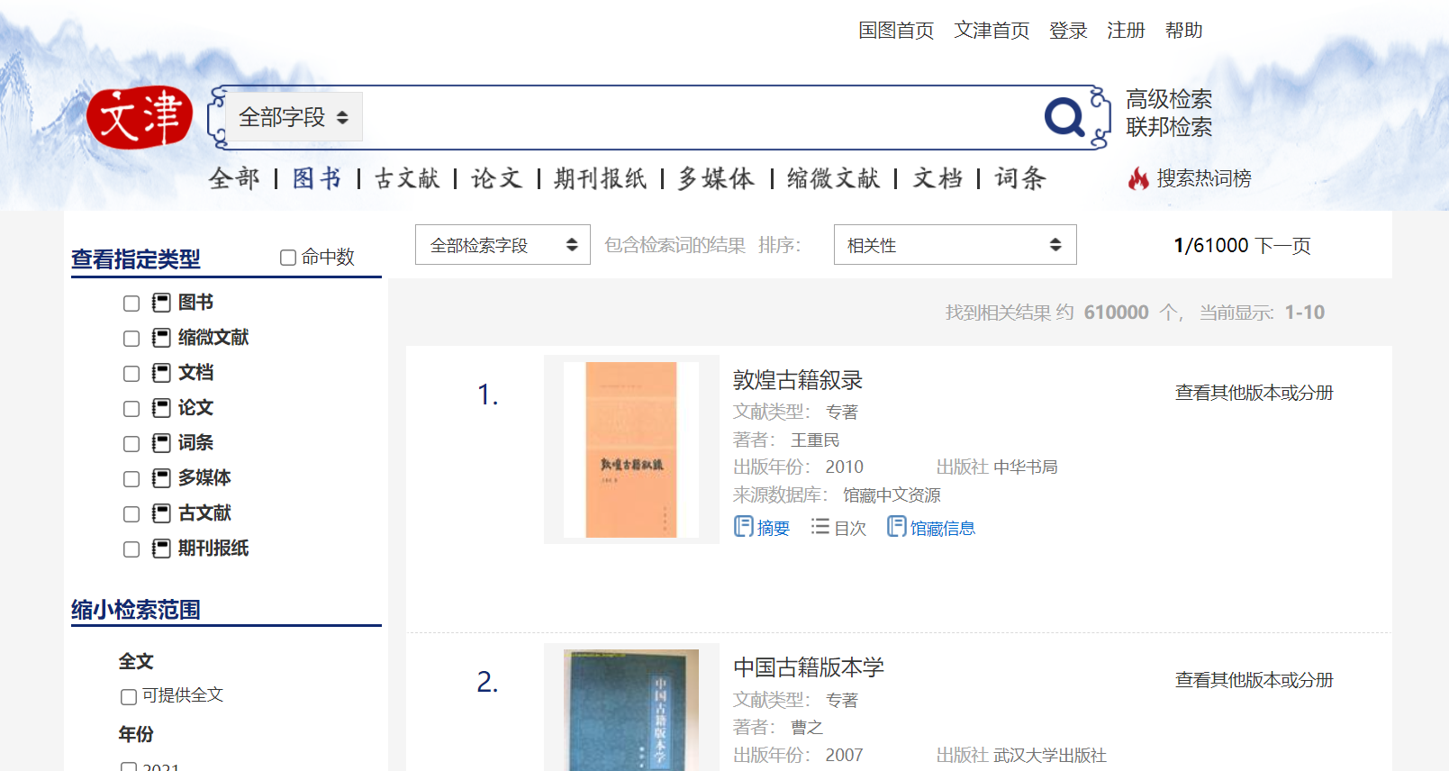The height and width of the screenshot is (771, 1449).
Task: Select the 缩微文献 category tab
Action: (834, 178)
